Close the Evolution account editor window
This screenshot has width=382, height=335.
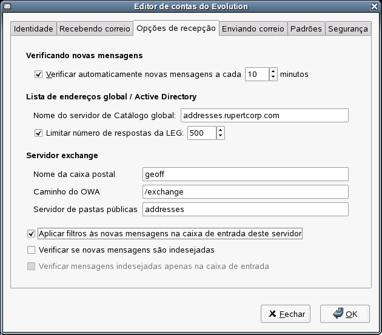[374, 6]
